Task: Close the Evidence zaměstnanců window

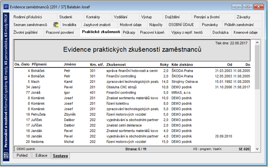Action: click(x=259, y=7)
